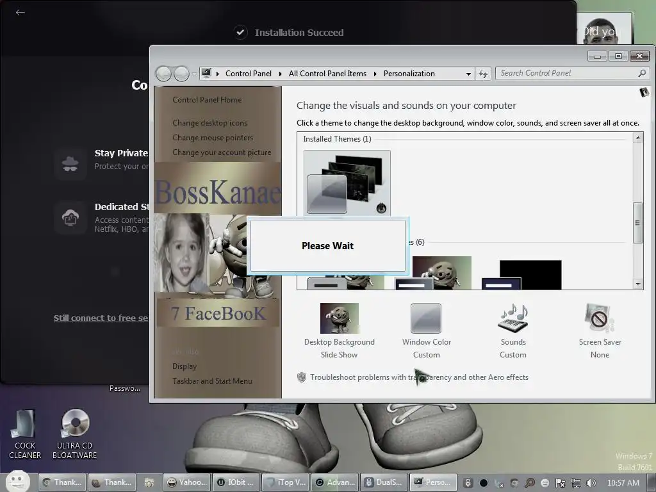Click the Control Panel help icon

pos(644,92)
